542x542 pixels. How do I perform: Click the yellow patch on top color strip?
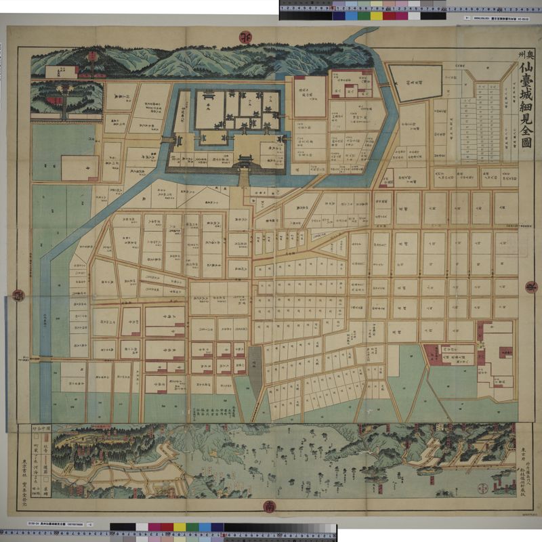[x=375, y=15]
